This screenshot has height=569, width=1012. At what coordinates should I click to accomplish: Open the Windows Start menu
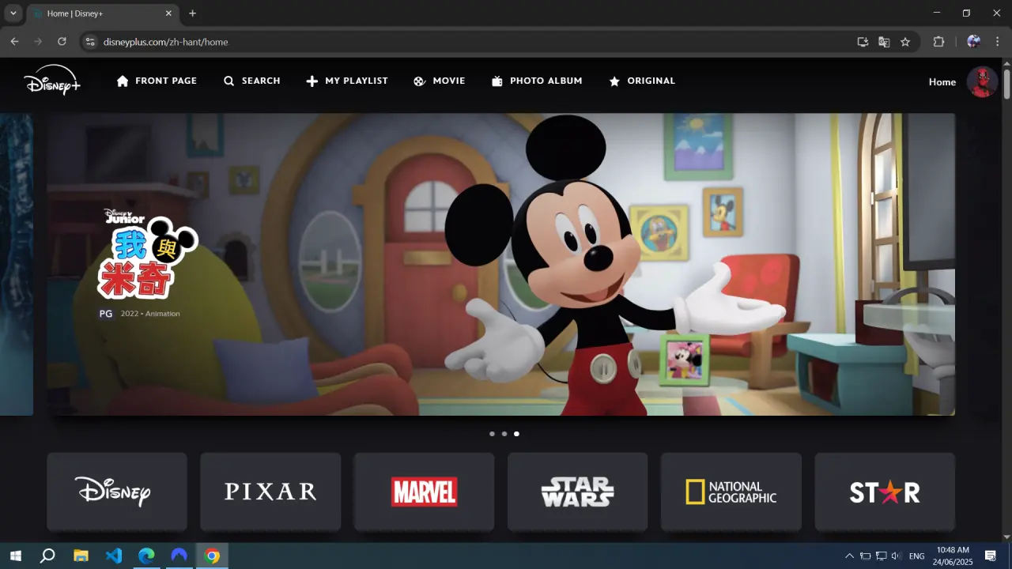coord(15,556)
